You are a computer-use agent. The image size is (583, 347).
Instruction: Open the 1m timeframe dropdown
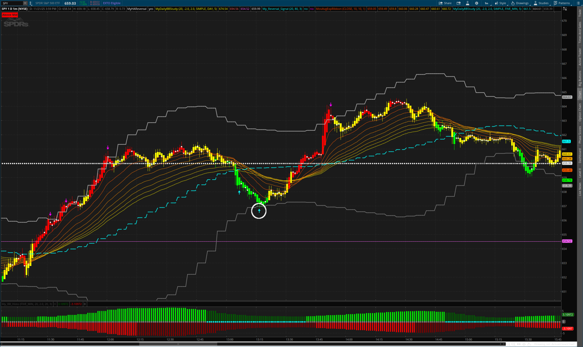(x=486, y=3)
